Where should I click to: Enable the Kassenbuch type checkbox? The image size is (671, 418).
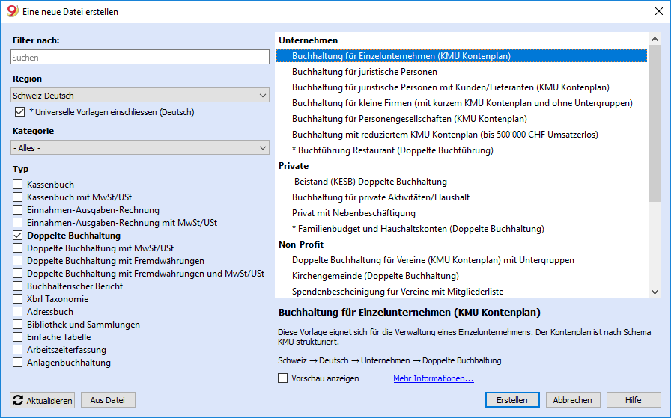click(x=17, y=185)
